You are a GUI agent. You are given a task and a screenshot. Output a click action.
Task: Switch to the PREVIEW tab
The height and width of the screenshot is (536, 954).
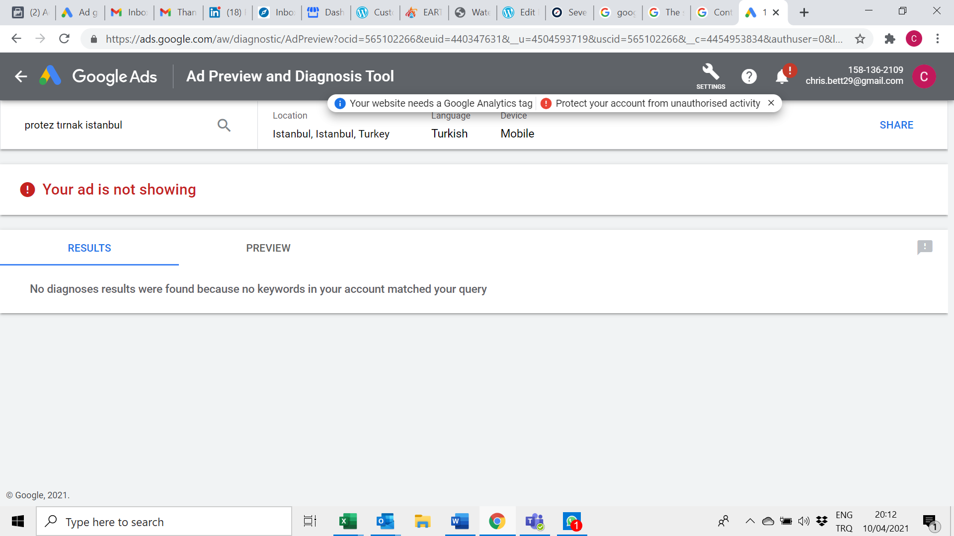click(x=268, y=248)
